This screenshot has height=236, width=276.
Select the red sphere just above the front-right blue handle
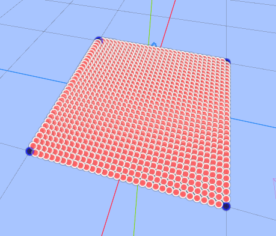pos(226,199)
